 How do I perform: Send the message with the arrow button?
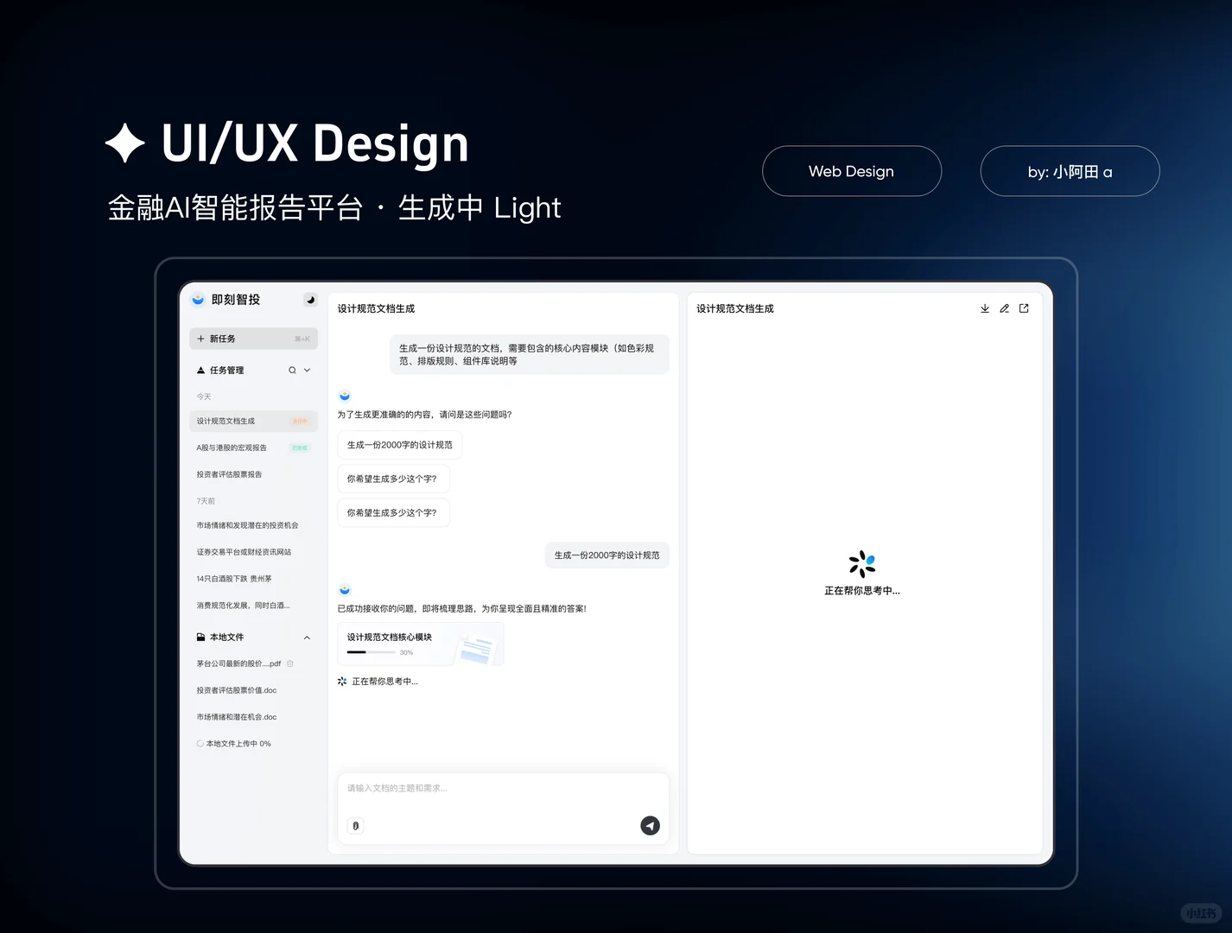point(651,826)
